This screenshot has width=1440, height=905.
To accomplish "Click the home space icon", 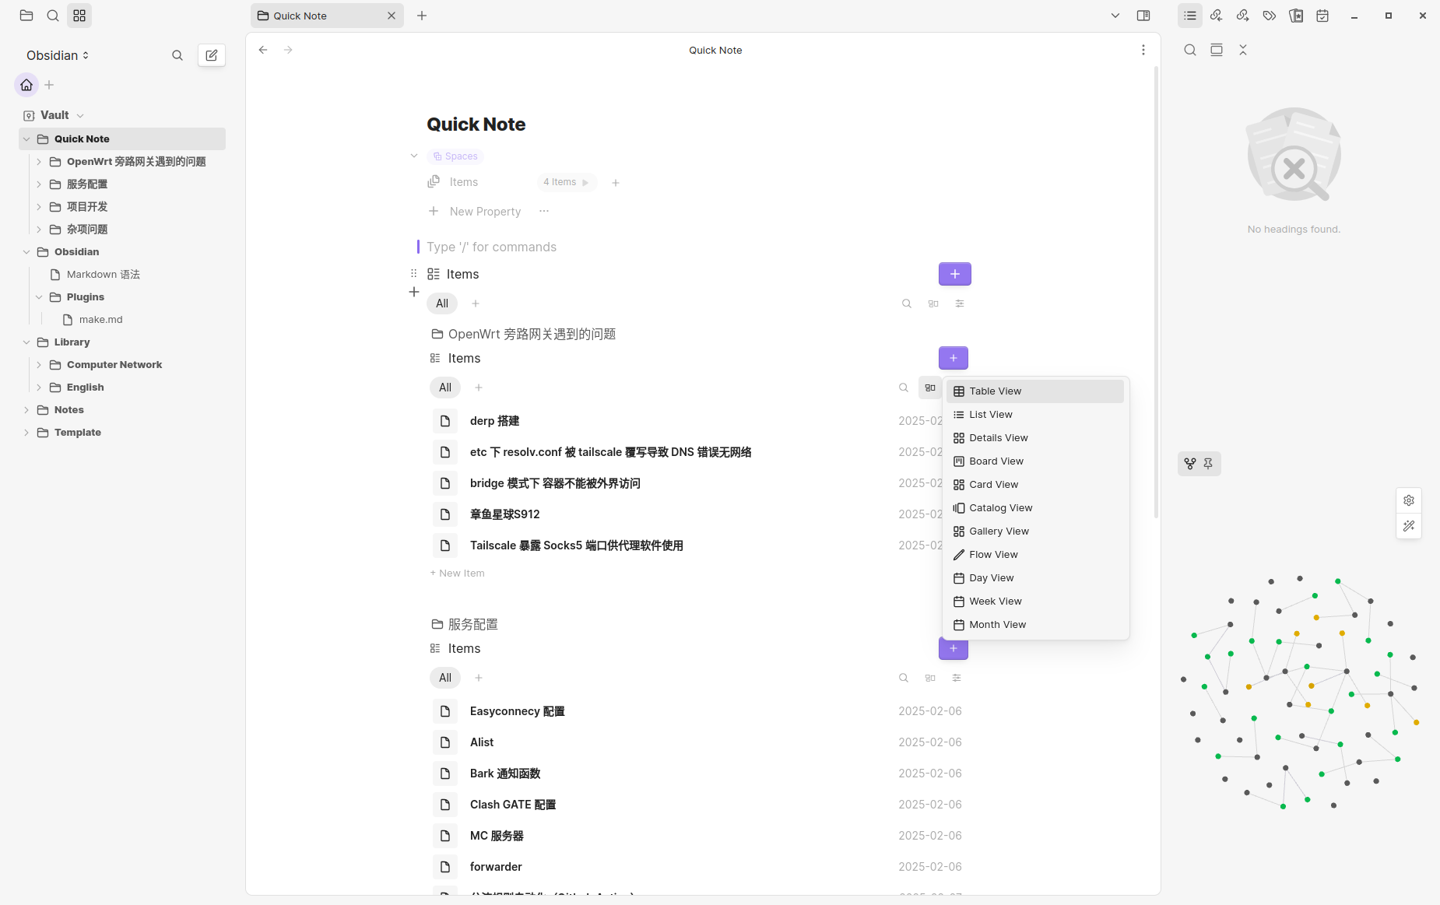I will 26,85.
